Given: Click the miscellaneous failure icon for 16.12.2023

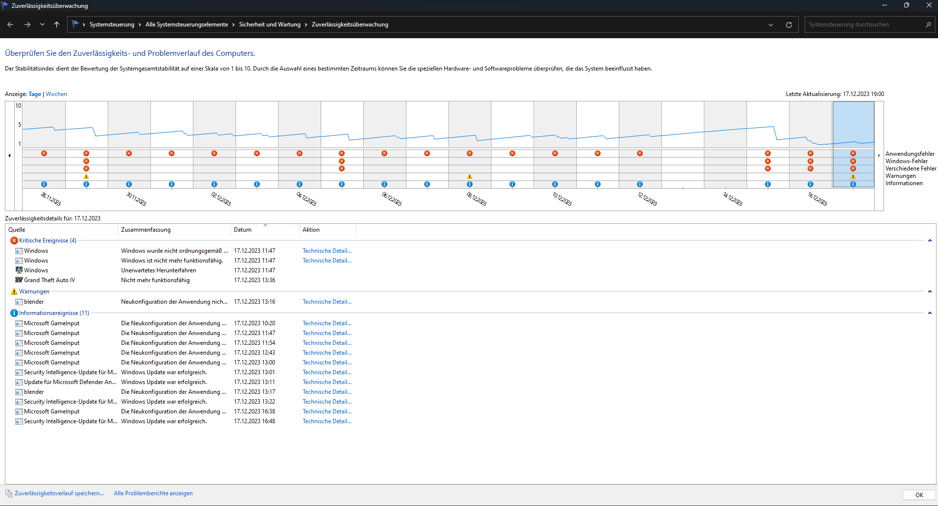Looking at the screenshot, I should pos(811,169).
